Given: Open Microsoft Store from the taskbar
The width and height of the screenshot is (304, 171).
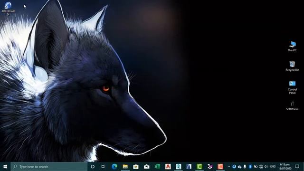Looking at the screenshot, I should 136,167.
